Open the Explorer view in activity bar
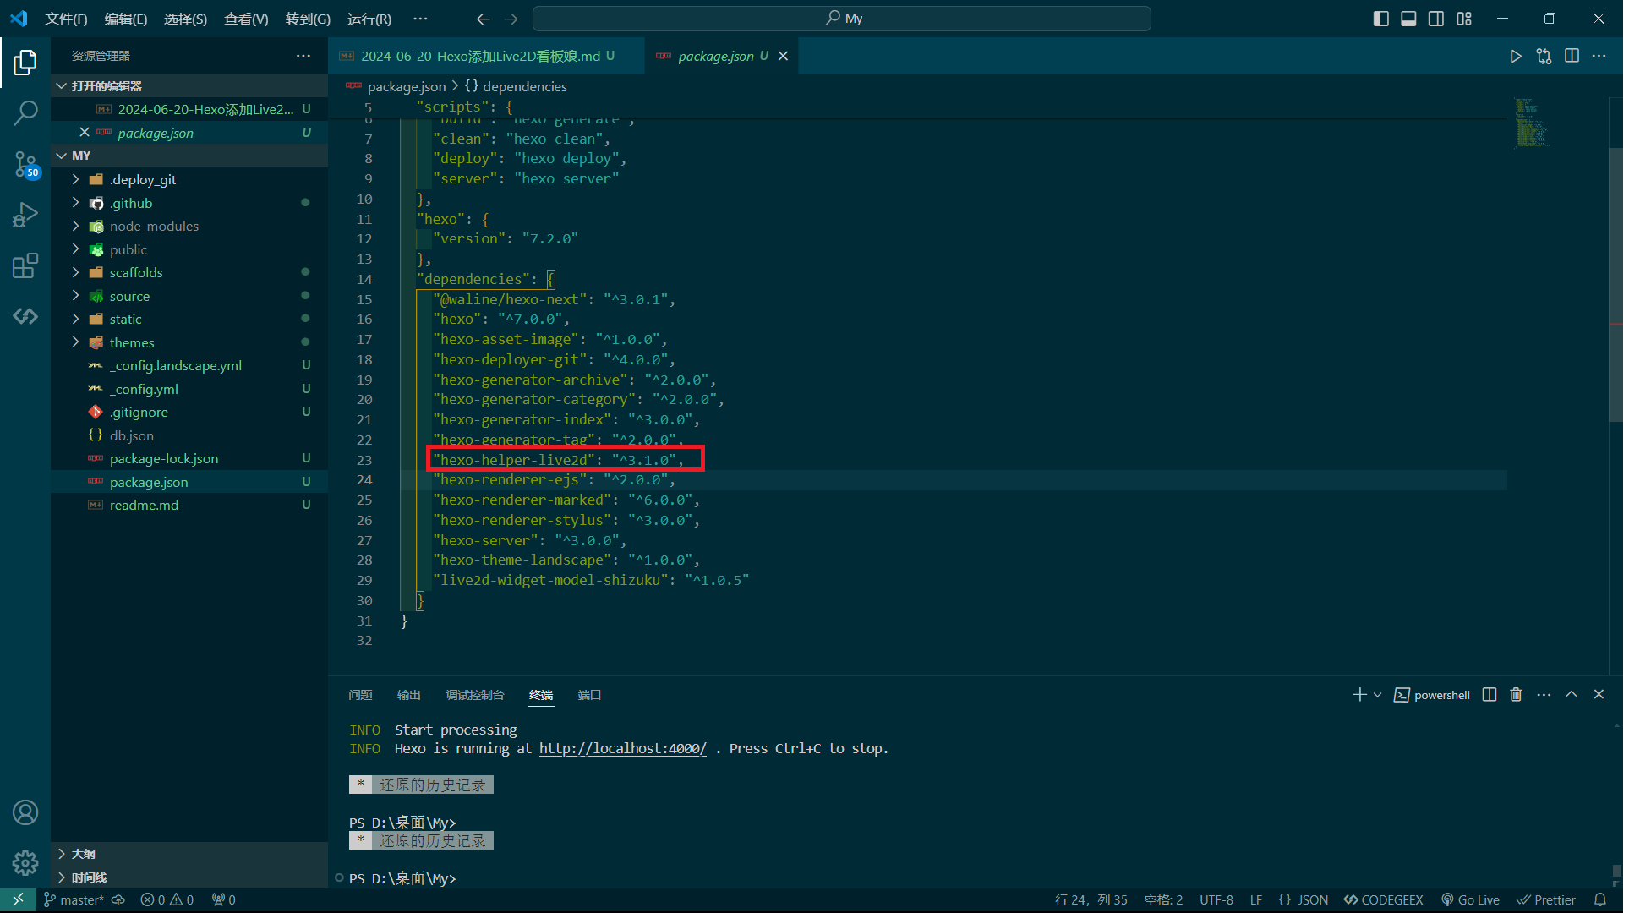The image size is (1640, 913). (25, 62)
